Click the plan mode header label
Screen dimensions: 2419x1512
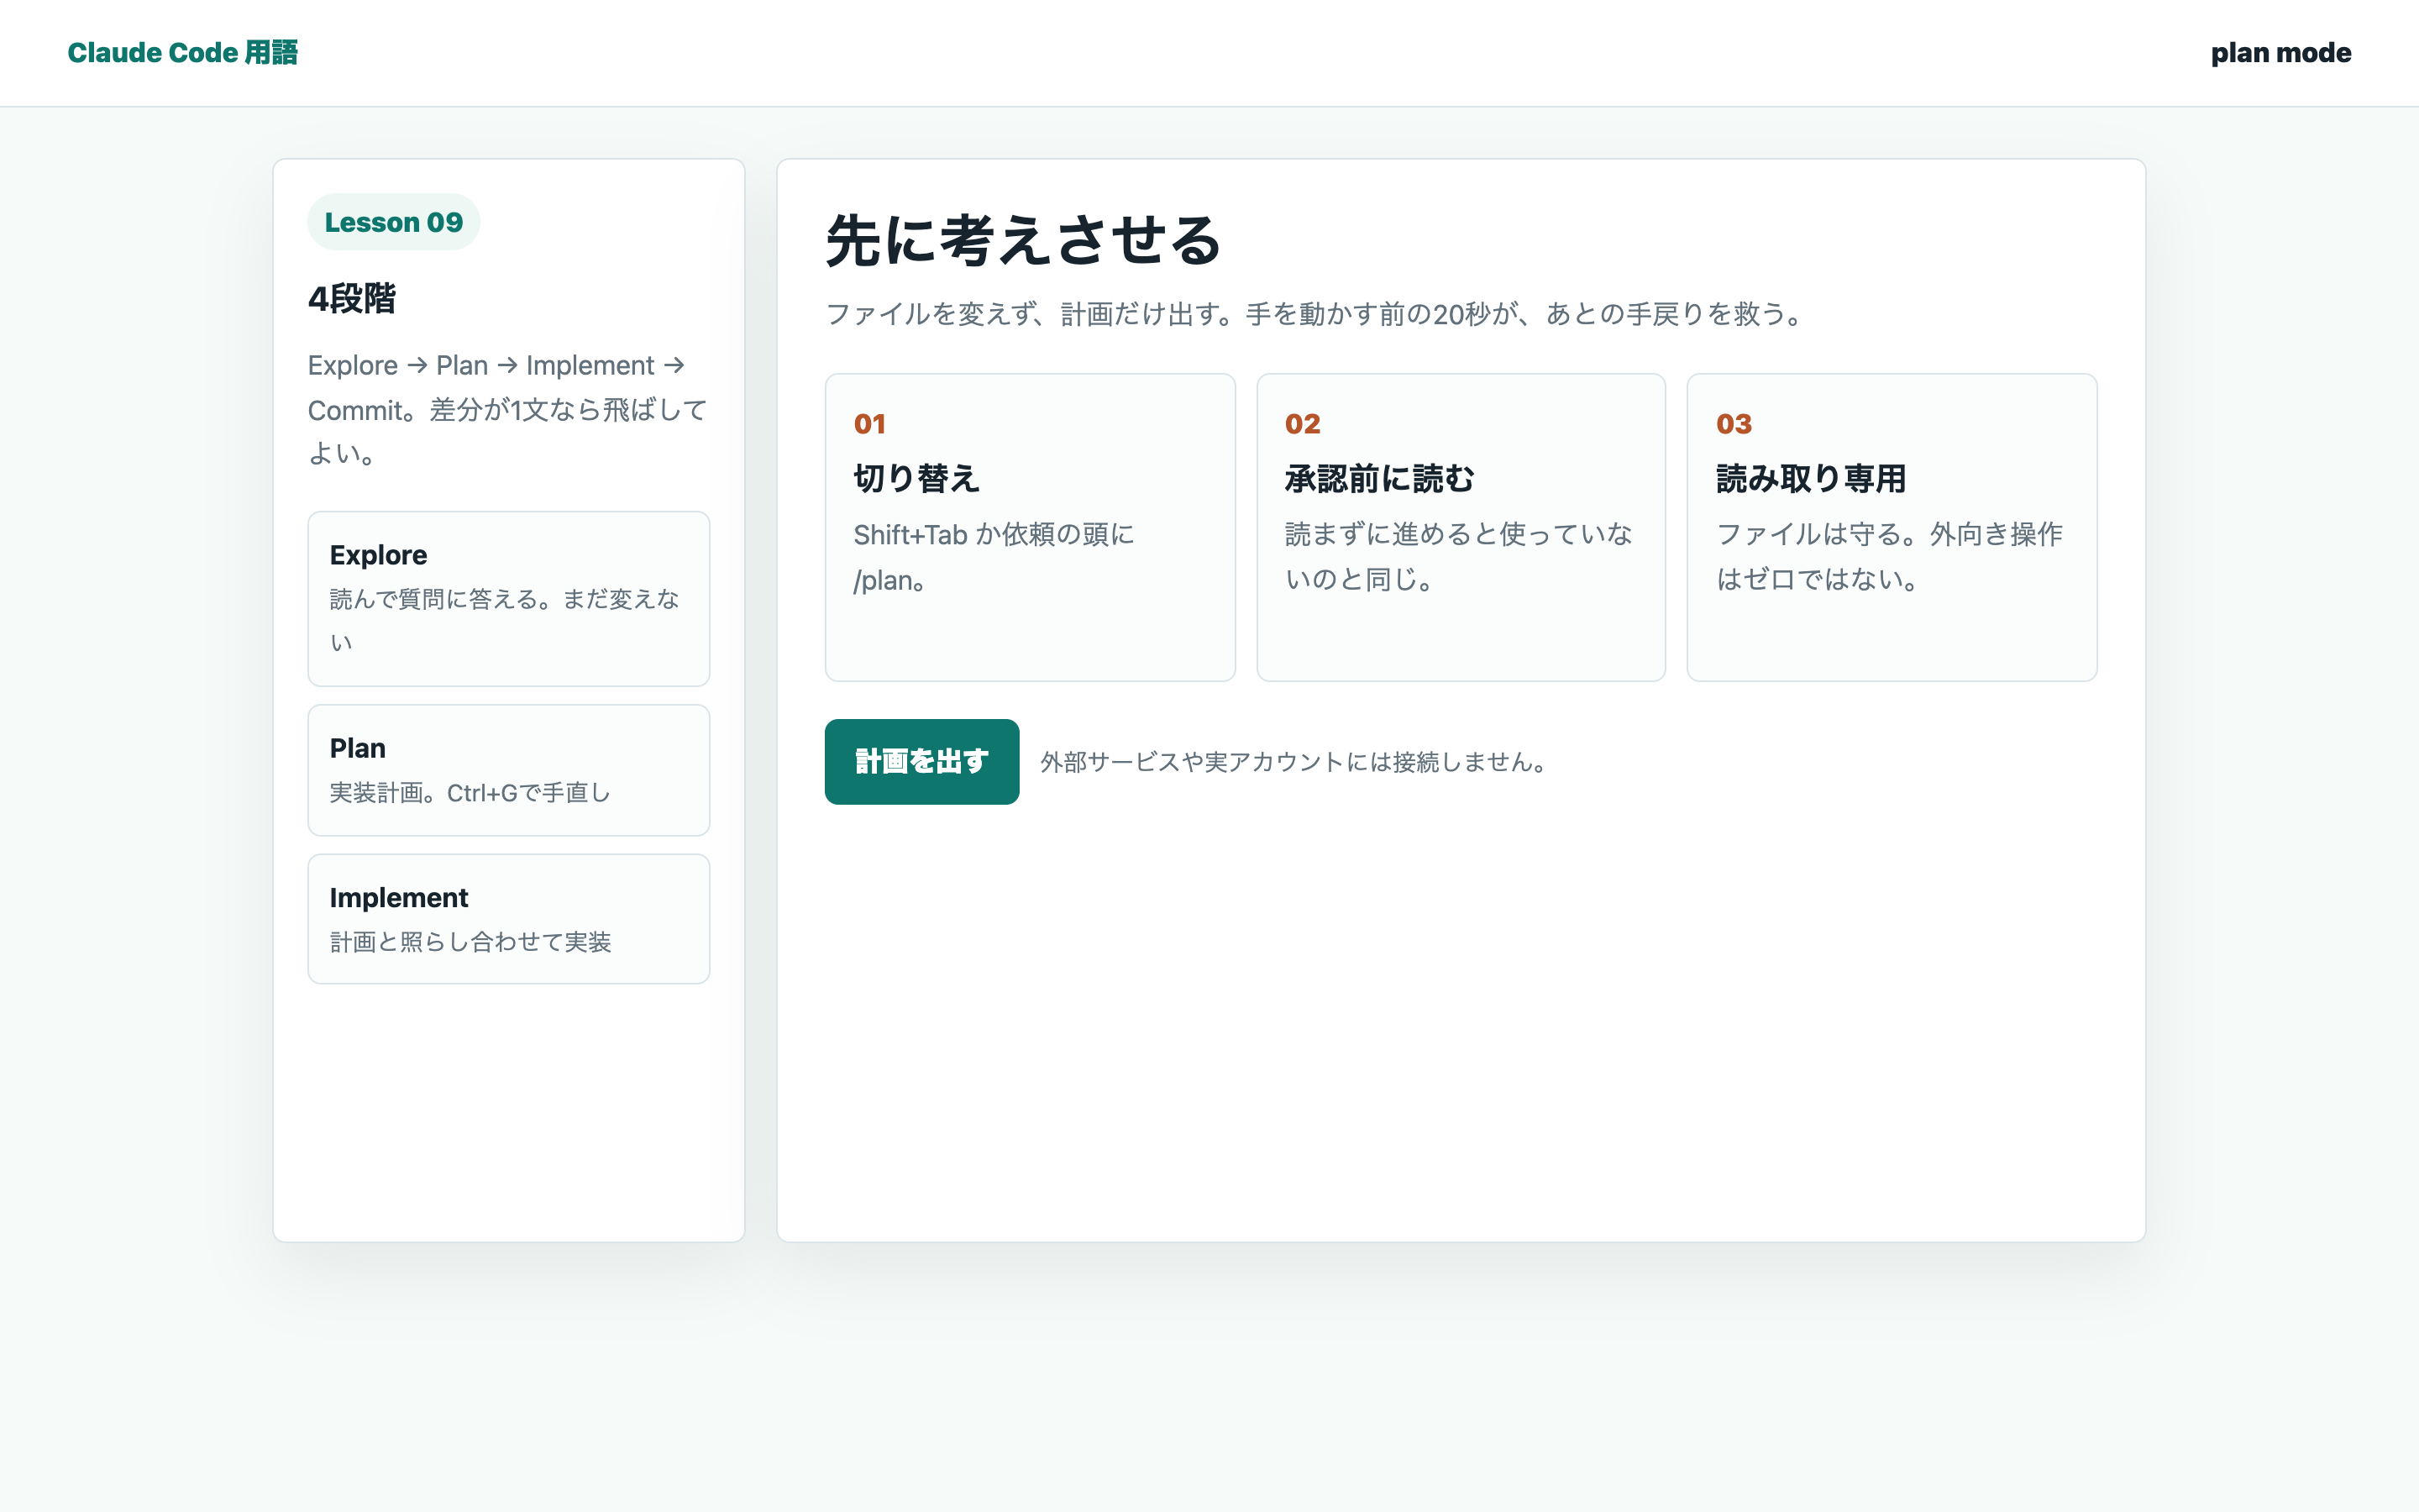coord(2280,52)
